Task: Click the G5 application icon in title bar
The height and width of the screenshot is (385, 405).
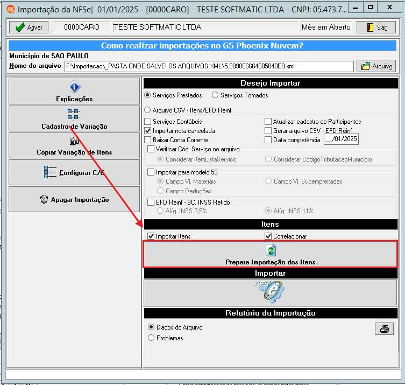Action: pyautogui.click(x=11, y=9)
